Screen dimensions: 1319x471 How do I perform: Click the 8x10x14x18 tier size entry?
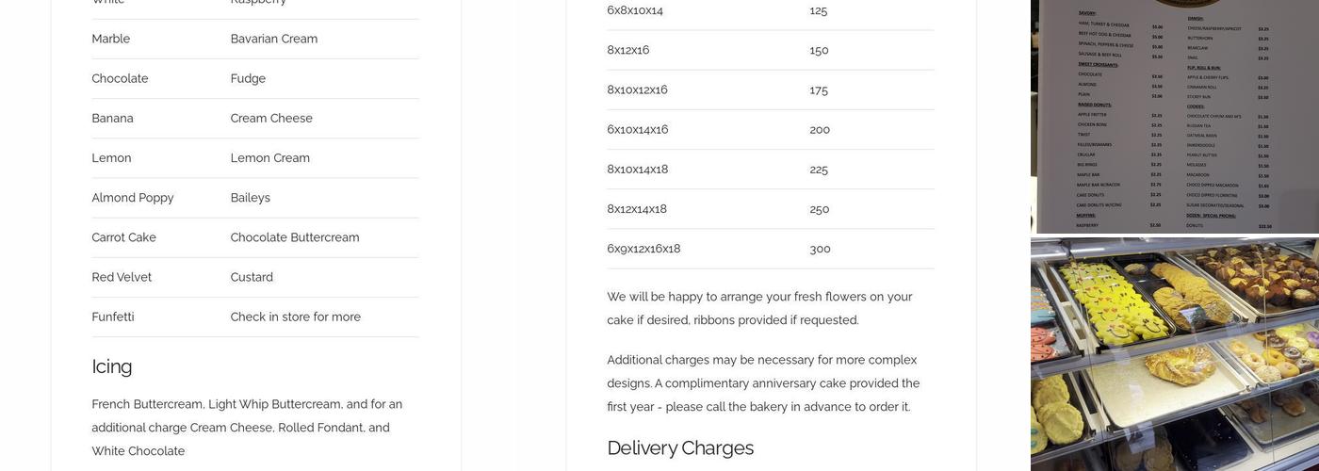(x=638, y=170)
